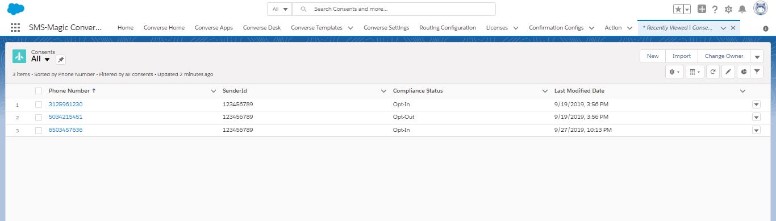Open Action menu chevron
Screen dimensions: 776x221
629,27
